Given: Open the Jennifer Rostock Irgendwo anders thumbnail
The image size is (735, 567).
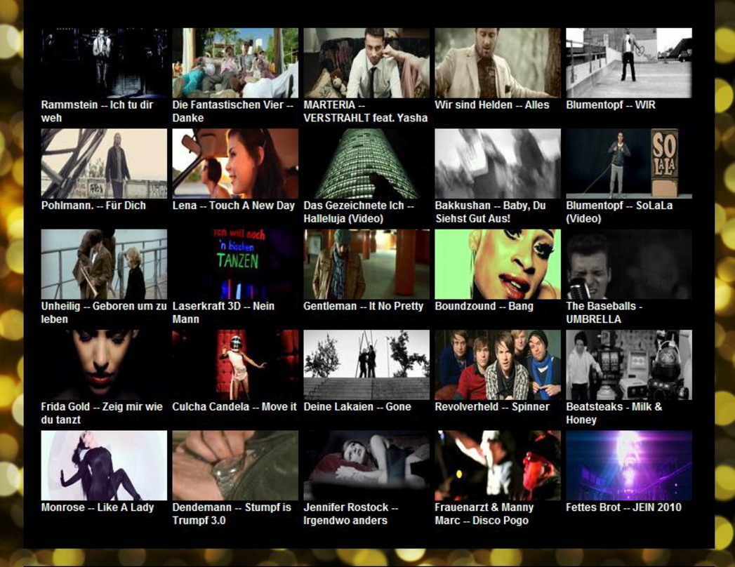Looking at the screenshot, I should [x=366, y=466].
